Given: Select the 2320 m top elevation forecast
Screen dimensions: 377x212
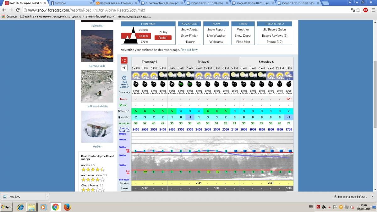Looking at the screenshot, I should (144, 30).
